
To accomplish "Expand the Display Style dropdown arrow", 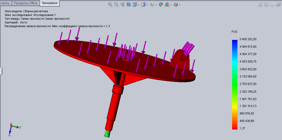I will tap(147, 5).
